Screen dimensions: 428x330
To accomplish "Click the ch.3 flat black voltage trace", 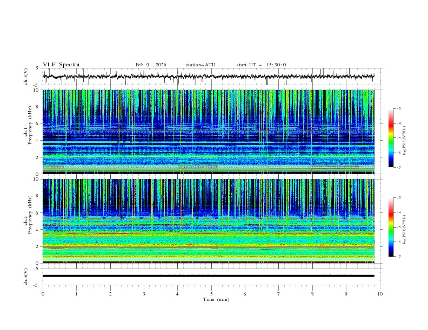I will pos(208,276).
